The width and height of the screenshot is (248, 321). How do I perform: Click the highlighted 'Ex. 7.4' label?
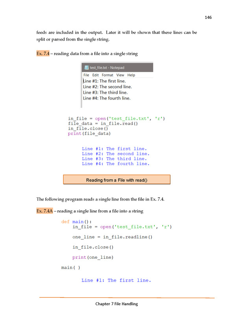43,54
